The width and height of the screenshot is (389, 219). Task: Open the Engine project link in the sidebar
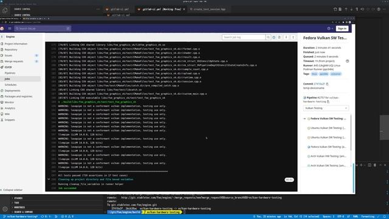pos(10,36)
